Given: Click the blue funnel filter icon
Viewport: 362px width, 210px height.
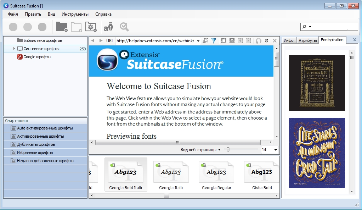Looking at the screenshot, I should (x=214, y=41).
